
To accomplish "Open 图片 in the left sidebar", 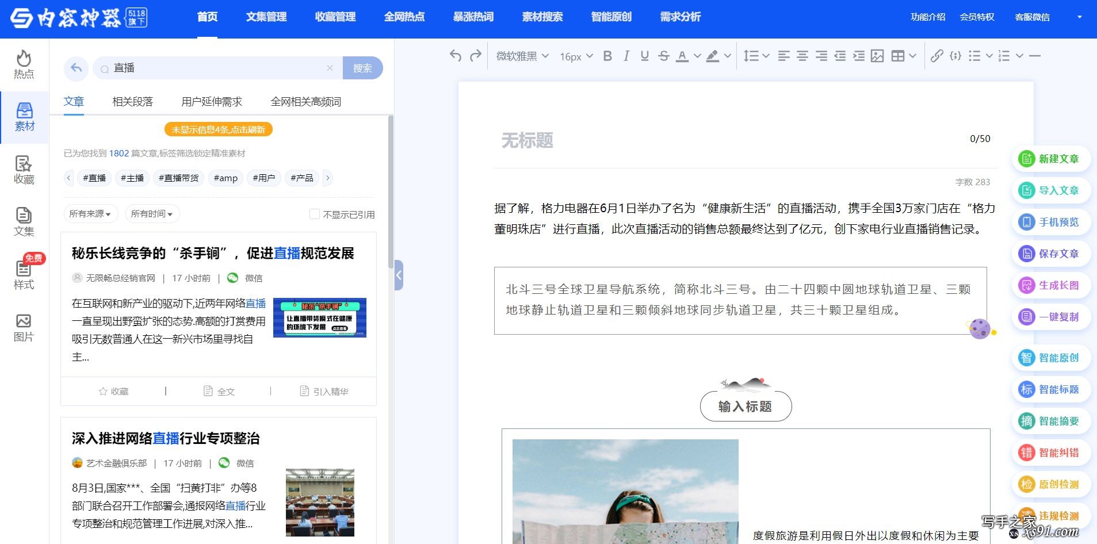I will point(24,328).
